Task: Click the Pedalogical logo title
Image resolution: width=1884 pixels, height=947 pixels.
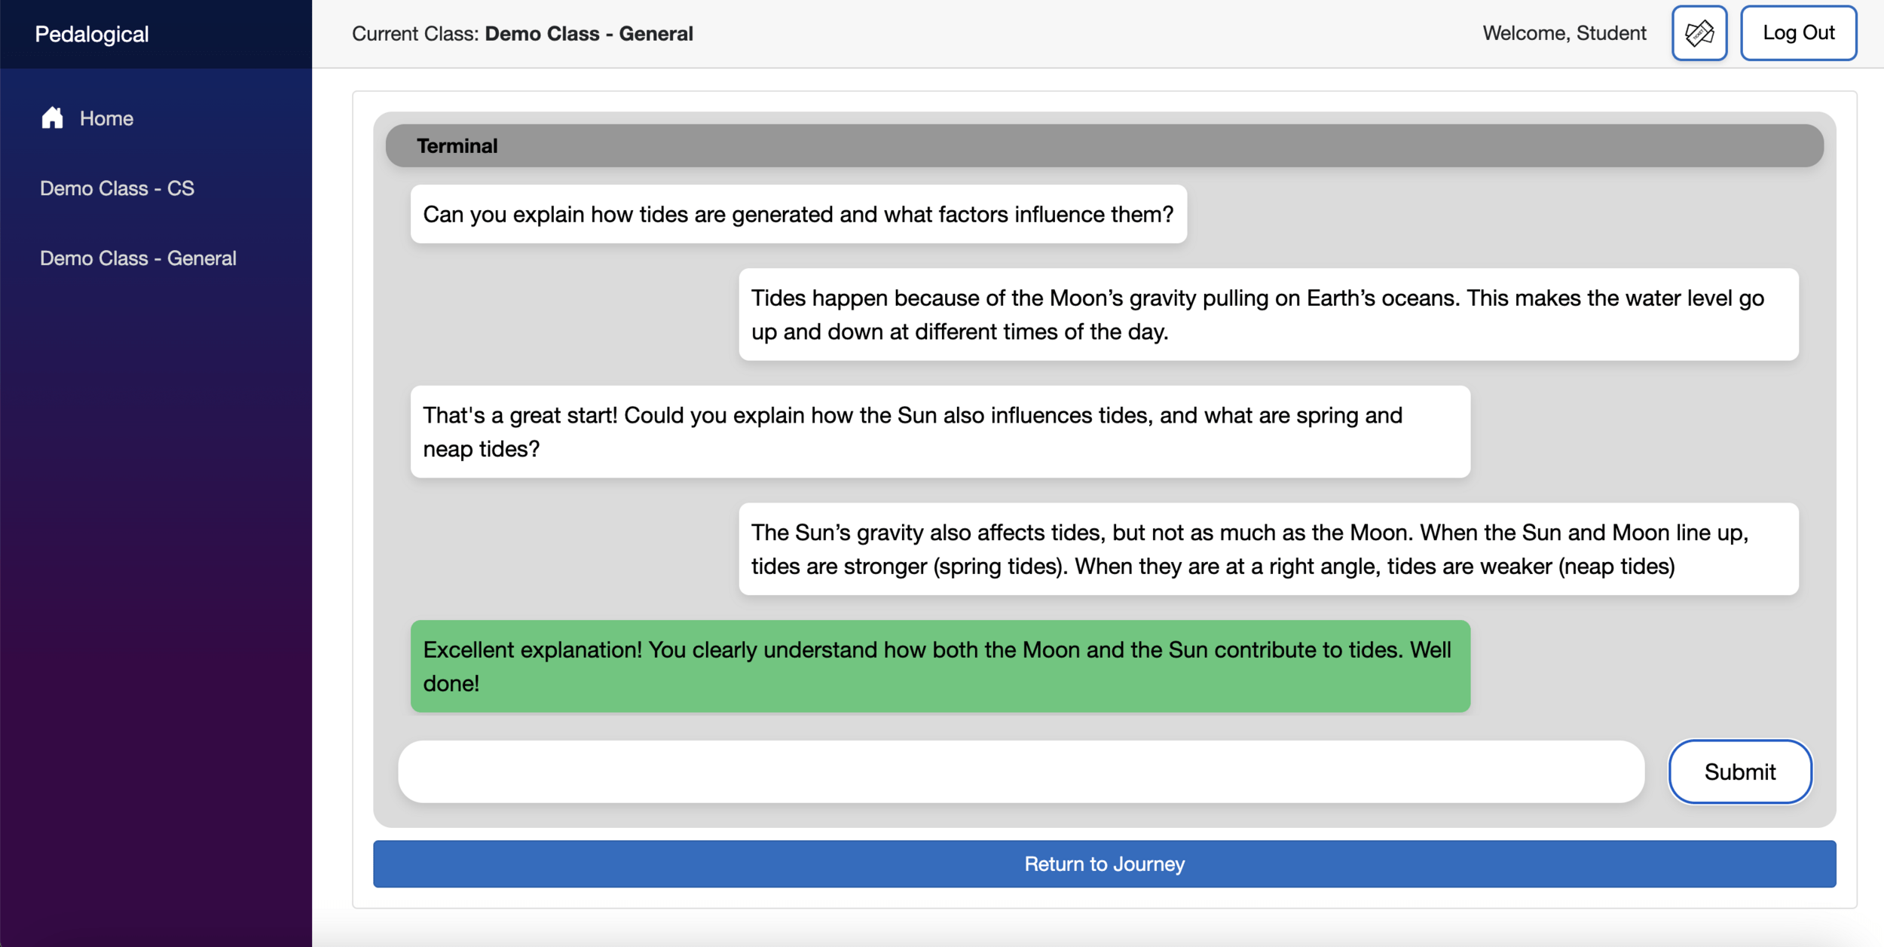Action: coord(92,34)
